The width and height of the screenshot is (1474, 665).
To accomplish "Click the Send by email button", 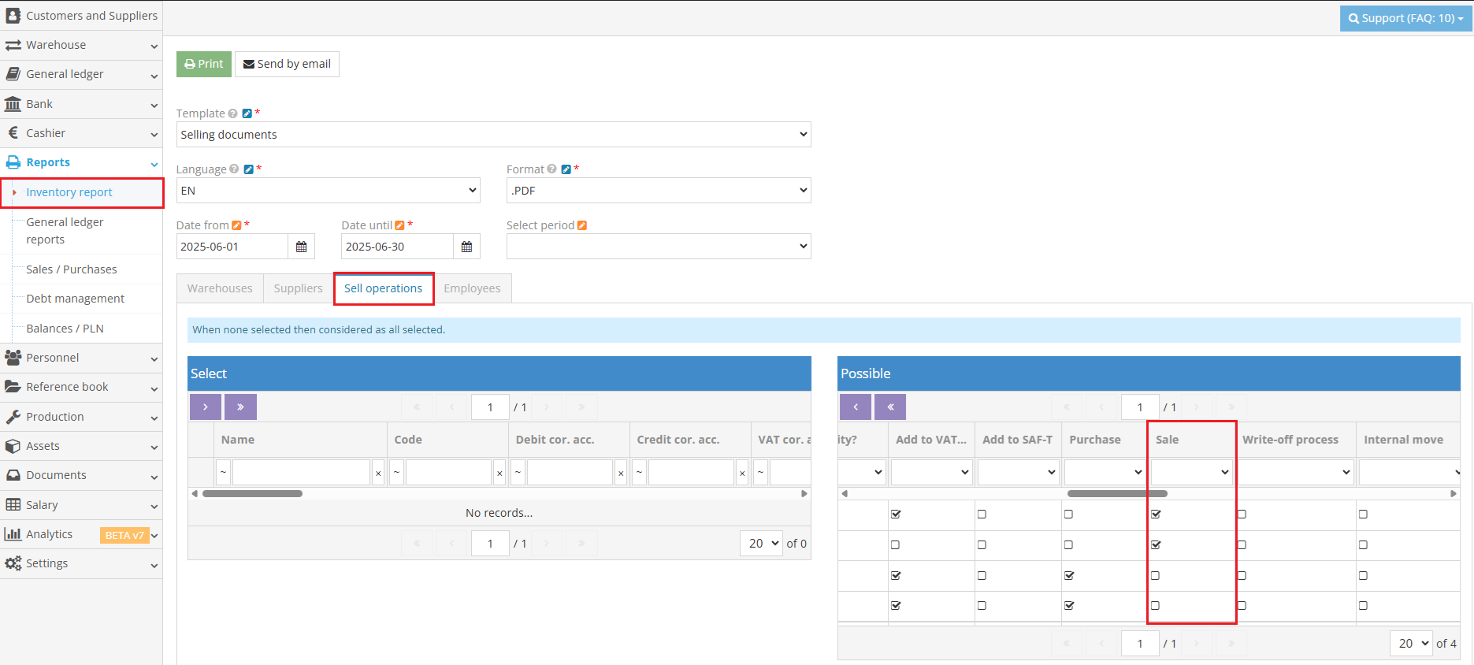I will coord(287,64).
